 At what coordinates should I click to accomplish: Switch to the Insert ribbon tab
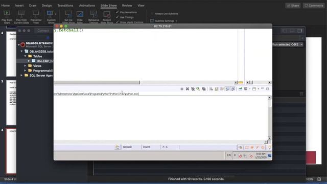coord(19,6)
